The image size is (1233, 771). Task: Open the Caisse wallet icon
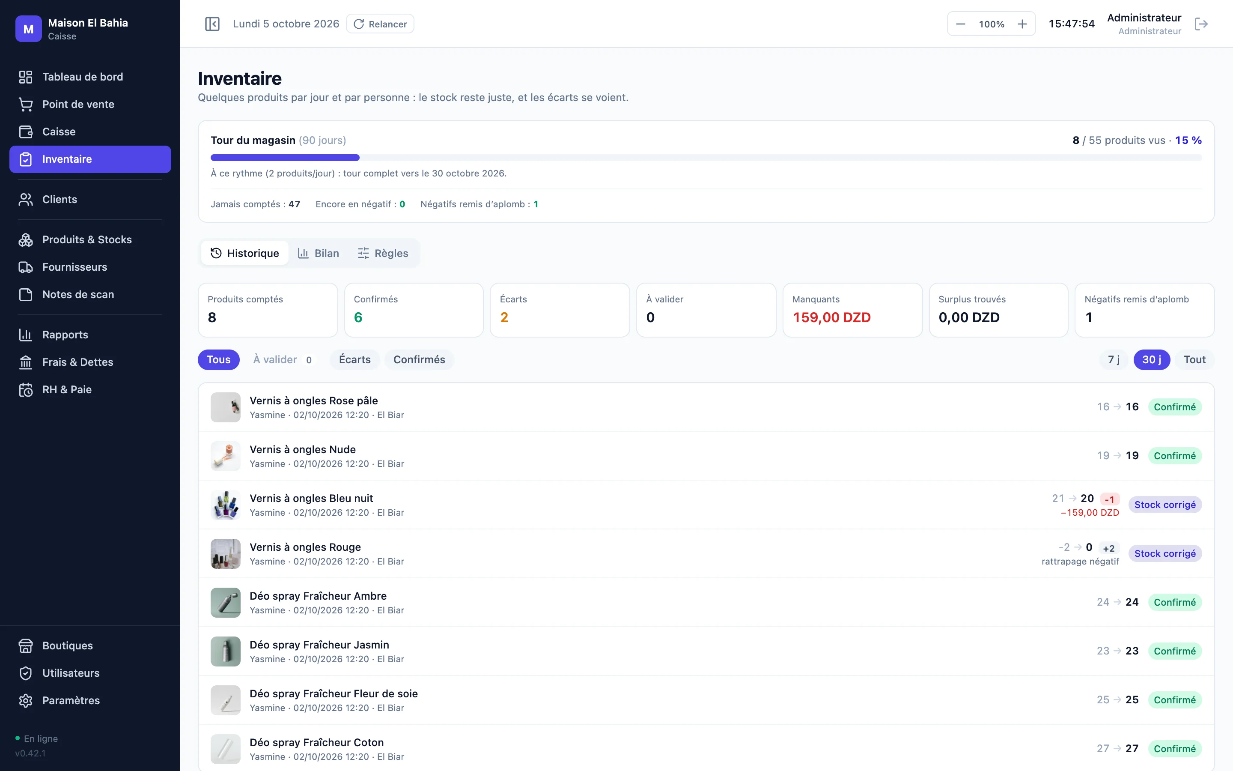tap(26, 132)
